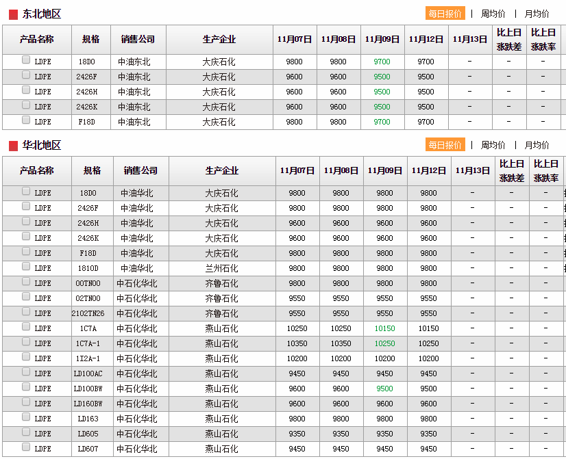Select the LD605 row checkbox
566x459 pixels.
point(25,432)
